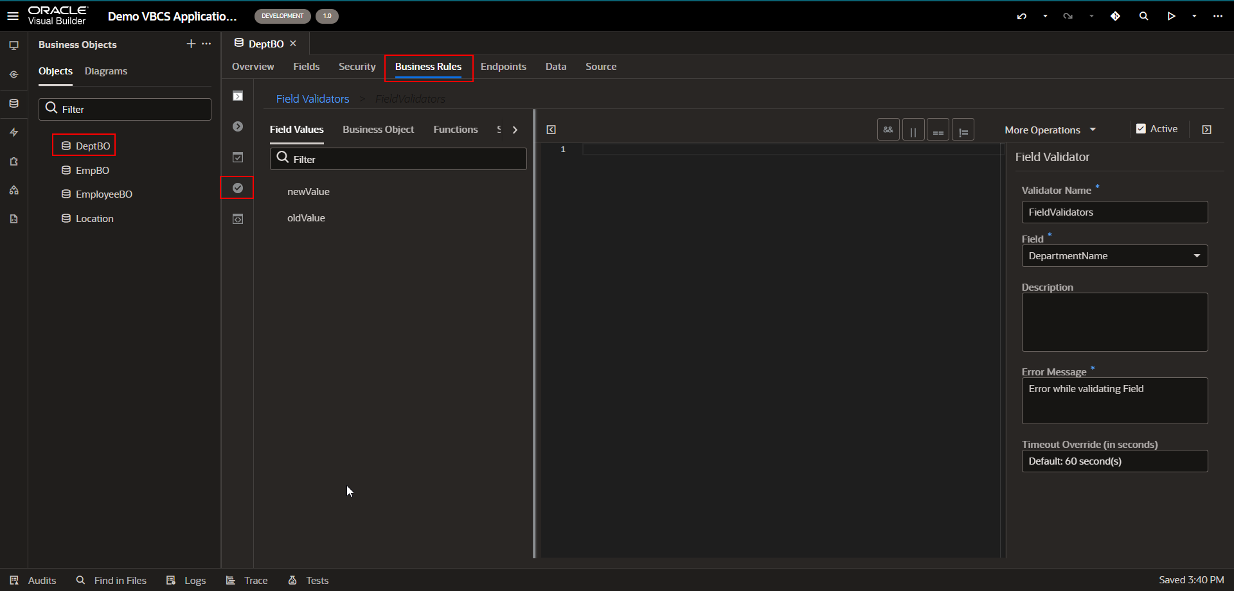1234x591 pixels.
Task: Select DeptBO in objects tree
Action: click(x=85, y=146)
